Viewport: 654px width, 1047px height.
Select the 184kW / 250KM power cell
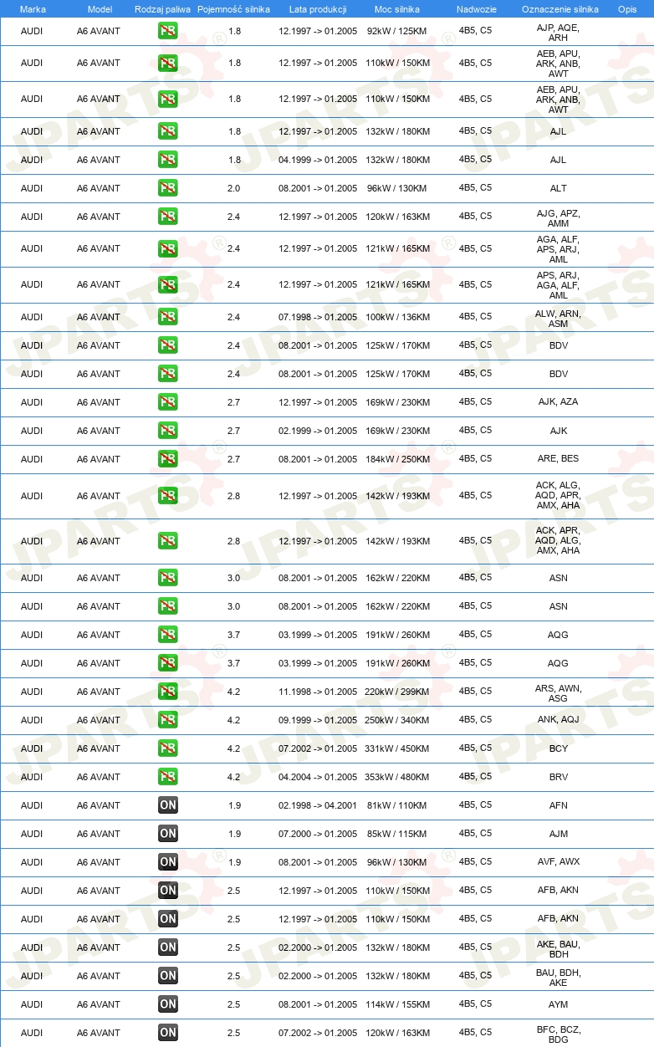396,459
